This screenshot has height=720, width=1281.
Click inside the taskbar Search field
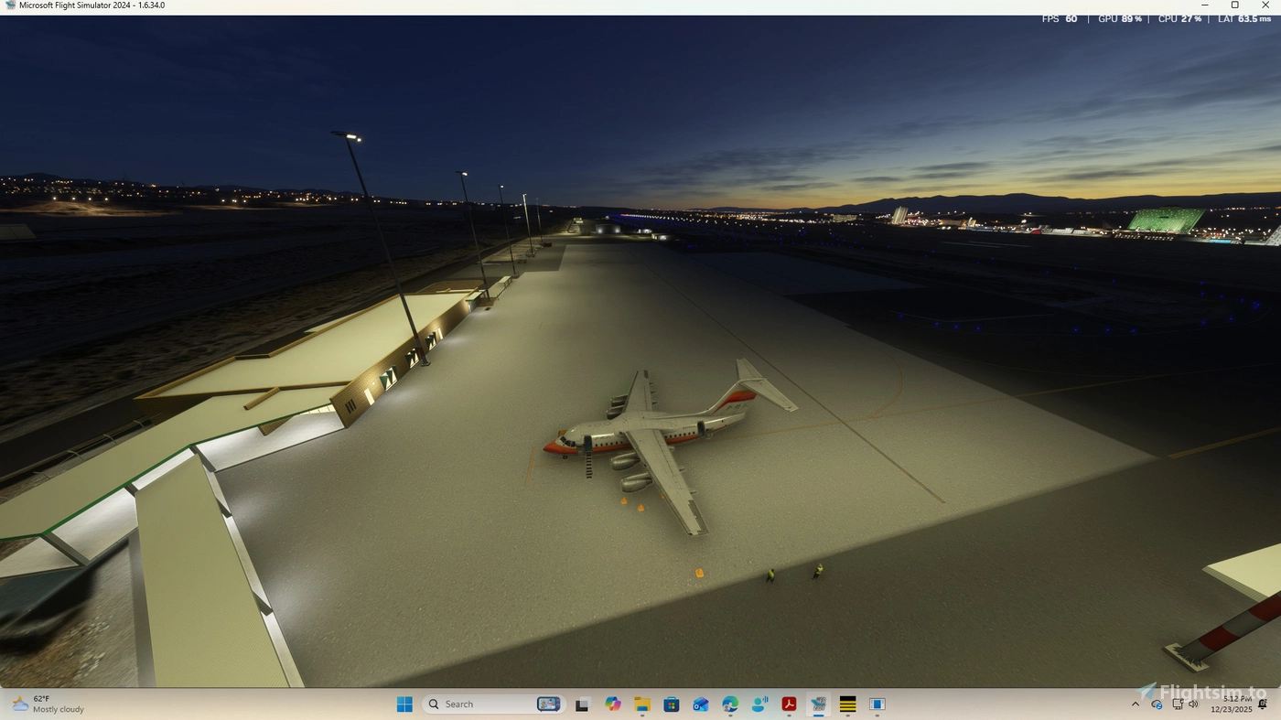pyautogui.click(x=476, y=704)
